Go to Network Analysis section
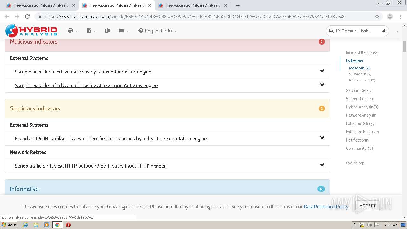 coord(361,115)
